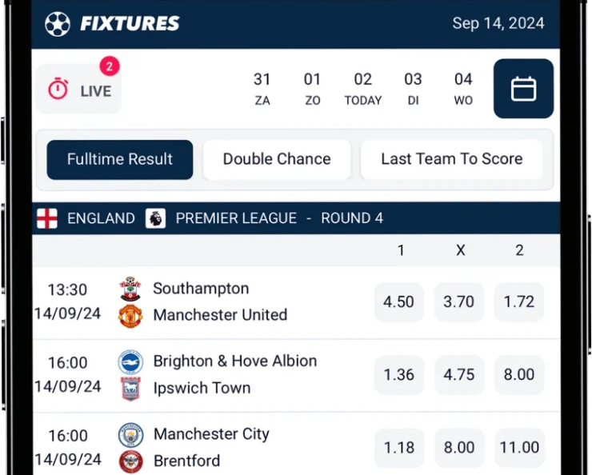Select the Fulltime Result market tab

(x=120, y=159)
